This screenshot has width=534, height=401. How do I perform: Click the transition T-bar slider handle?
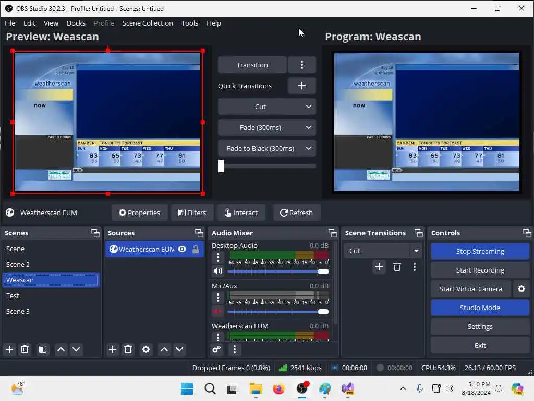[221, 166]
